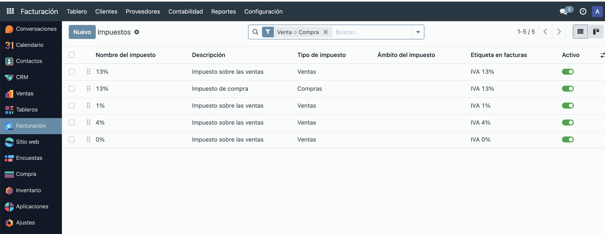605x234 pixels.
Task: Select the 13% Ventas row checkbox
Action: [x=72, y=72]
